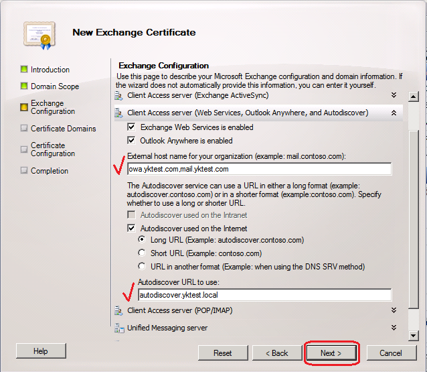Click the server icon beside Exchange ActiveSync

click(x=118, y=97)
